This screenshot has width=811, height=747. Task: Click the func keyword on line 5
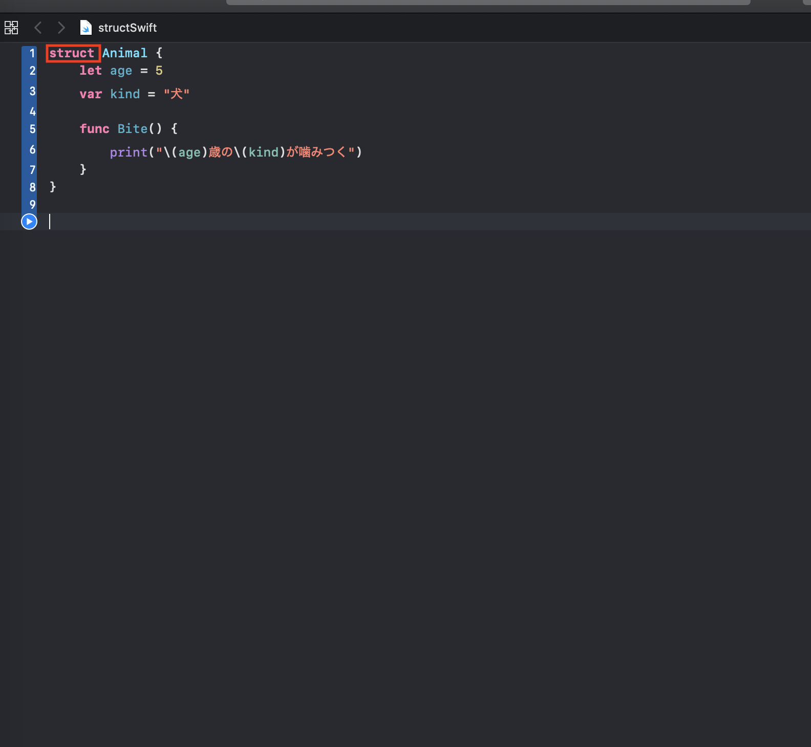(95, 129)
